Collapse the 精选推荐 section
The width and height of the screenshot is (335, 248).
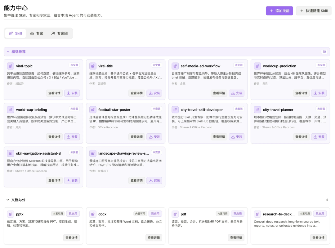click(x=8, y=52)
